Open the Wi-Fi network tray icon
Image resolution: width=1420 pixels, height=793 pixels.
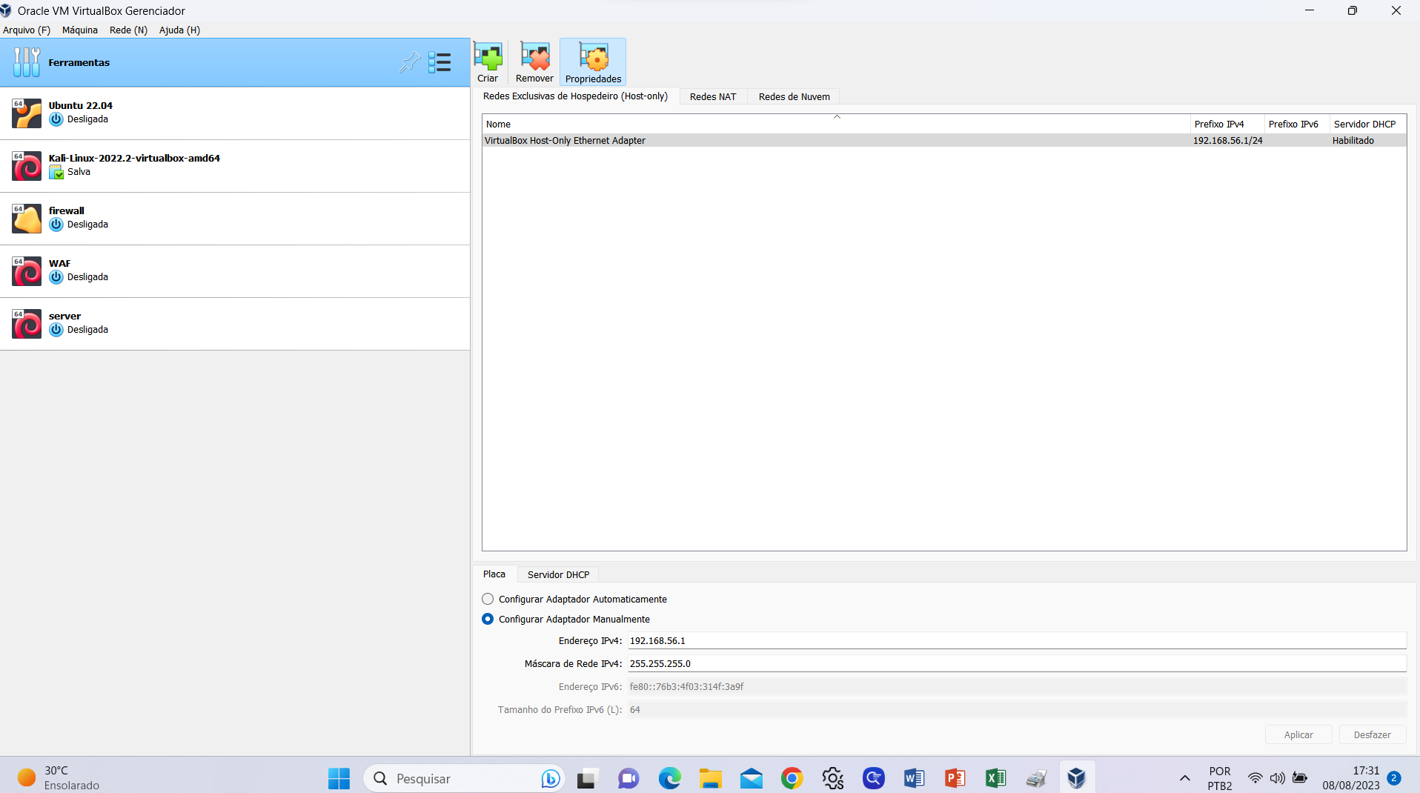[x=1255, y=778]
